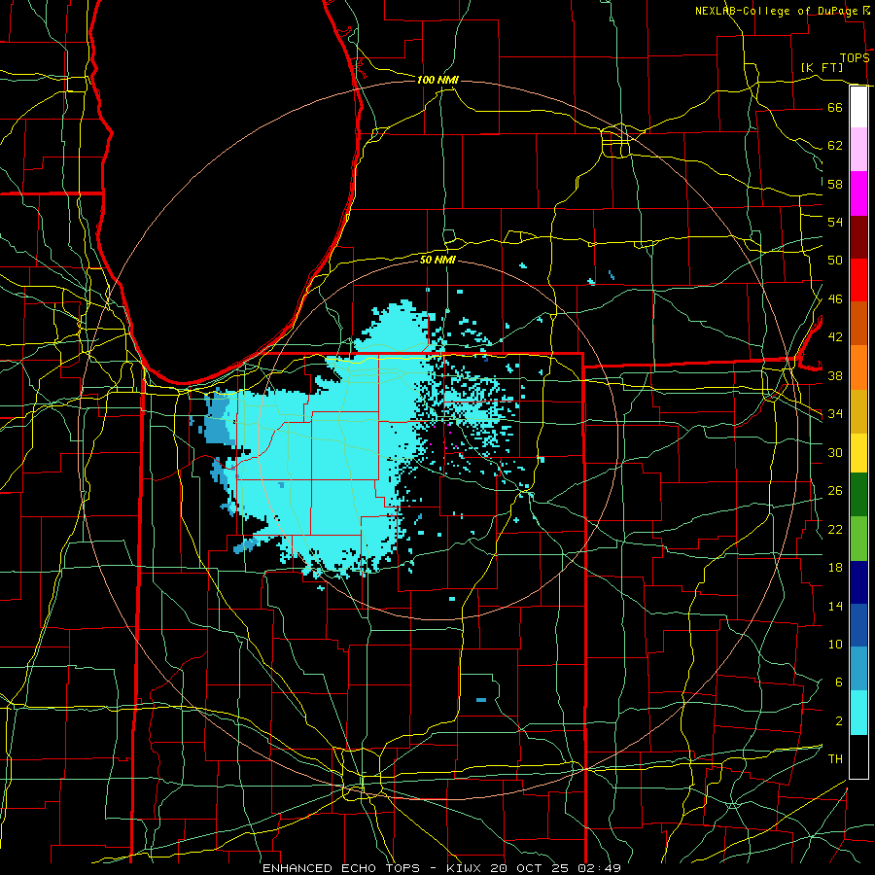Click the "18" scale label
This screenshot has height=875, width=875.
pyautogui.click(x=835, y=568)
